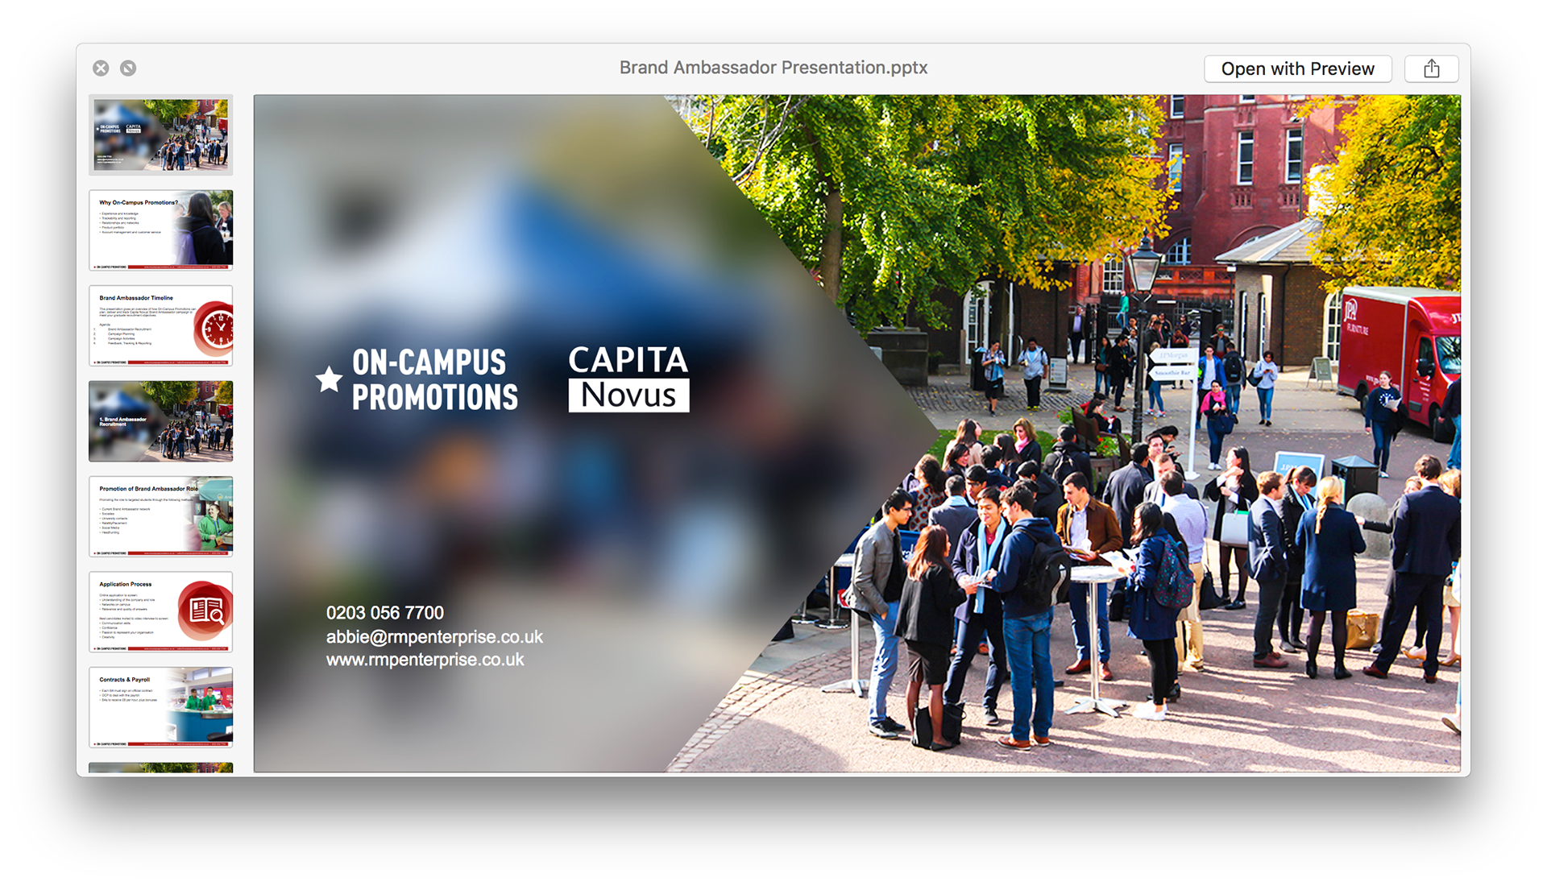Open the Share menu icon

coord(1431,68)
